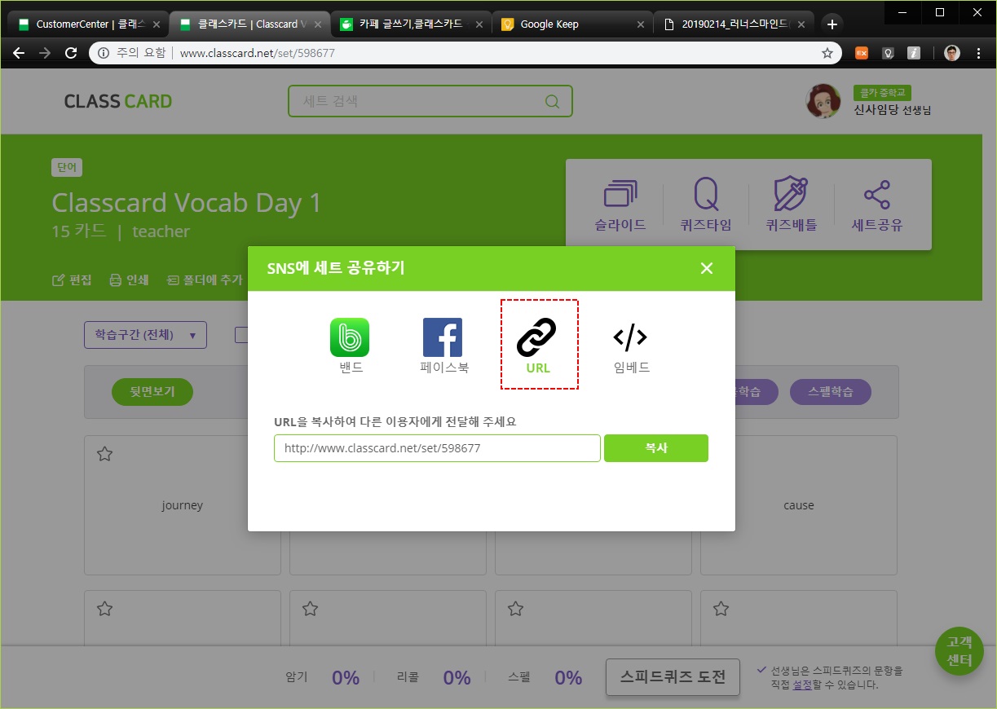997x709 pixels.
Task: Click the 스피드퀴즈 도전 button
Action: (673, 677)
